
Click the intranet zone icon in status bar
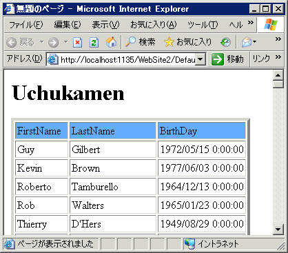[x=189, y=243]
